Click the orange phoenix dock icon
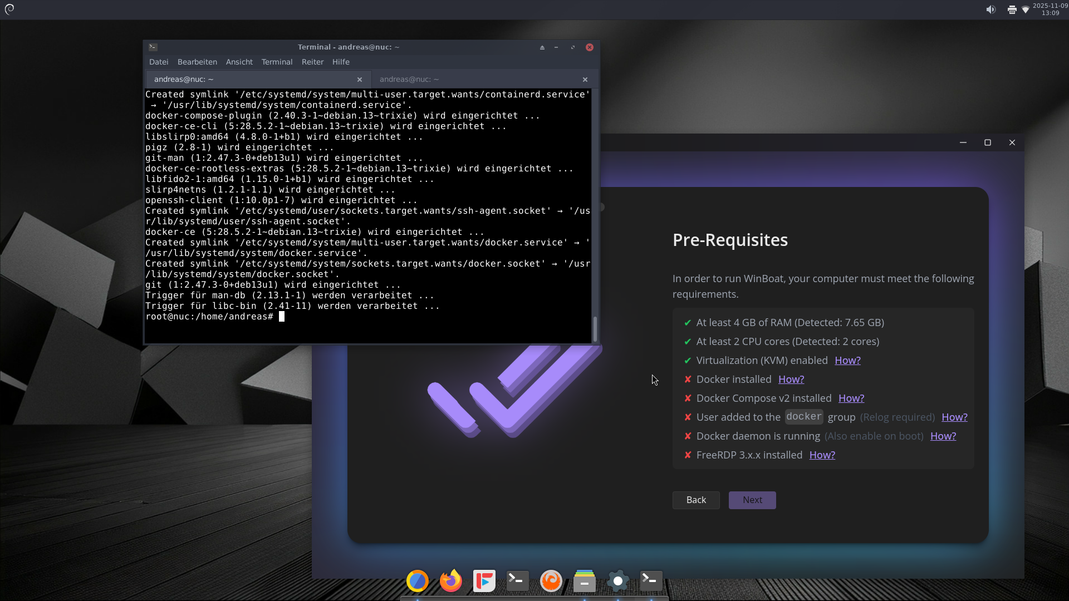The width and height of the screenshot is (1069, 601). 551,581
